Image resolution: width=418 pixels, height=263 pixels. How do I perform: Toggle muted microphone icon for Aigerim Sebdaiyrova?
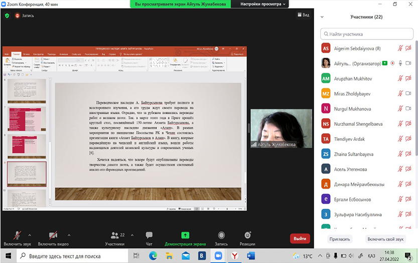coord(400,49)
